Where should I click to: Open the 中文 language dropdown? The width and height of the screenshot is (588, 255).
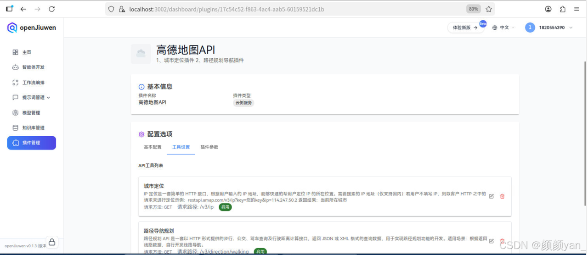[x=504, y=28]
